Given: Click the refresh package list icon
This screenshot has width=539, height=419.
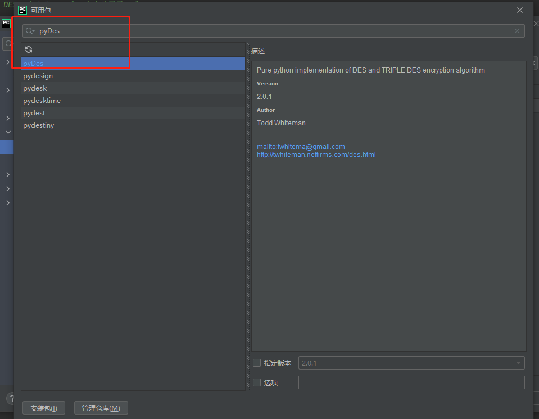Looking at the screenshot, I should point(29,49).
